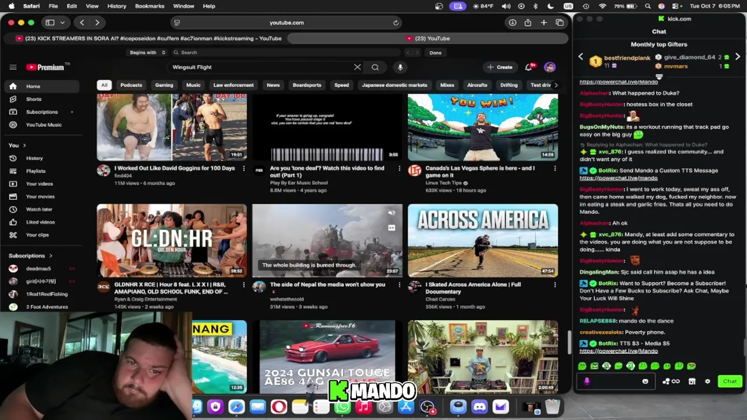Viewport: 747px width, 420px height.
Task: Open Discord from the Dock
Action: [x=480, y=407]
